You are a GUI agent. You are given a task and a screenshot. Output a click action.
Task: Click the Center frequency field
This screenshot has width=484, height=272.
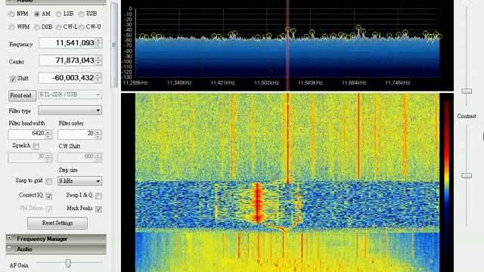(x=67, y=60)
